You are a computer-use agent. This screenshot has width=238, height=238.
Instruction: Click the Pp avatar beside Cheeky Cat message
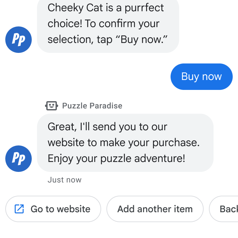point(19,40)
